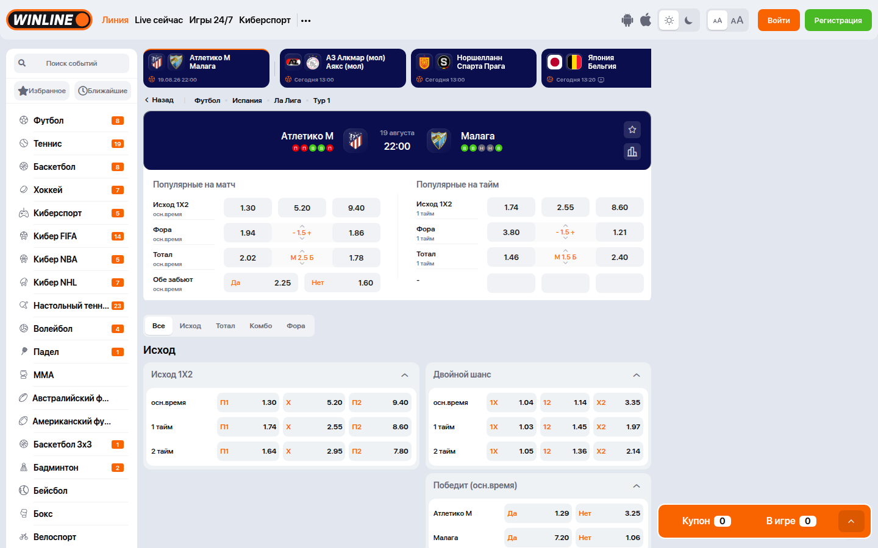Open the Nearest events filter button
The height and width of the screenshot is (548, 878).
[102, 91]
